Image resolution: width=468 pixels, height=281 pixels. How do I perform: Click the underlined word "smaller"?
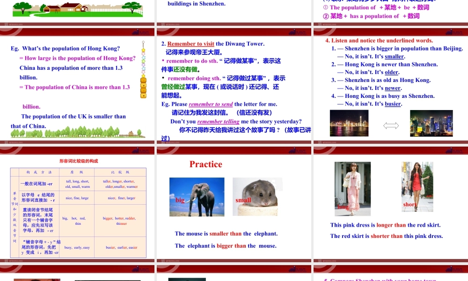point(394,55)
